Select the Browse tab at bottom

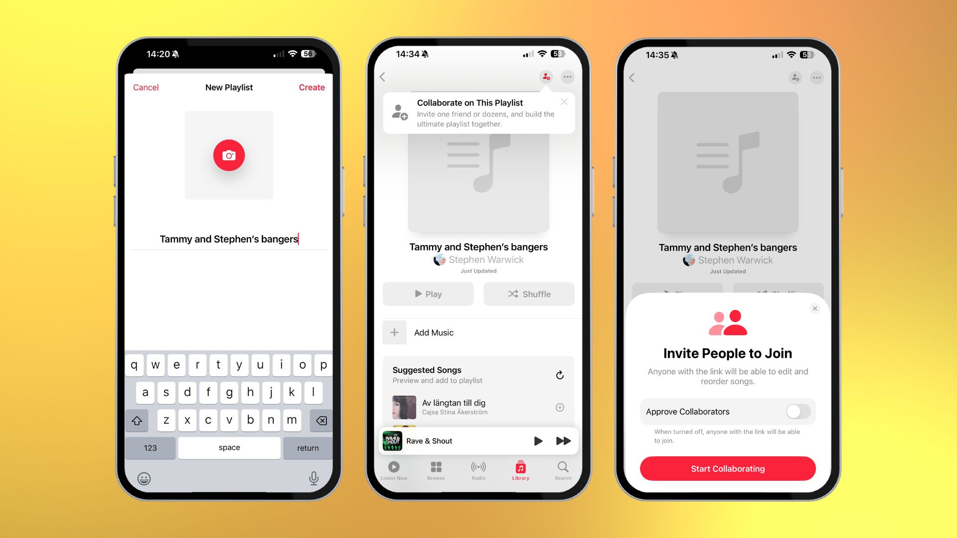click(x=437, y=470)
